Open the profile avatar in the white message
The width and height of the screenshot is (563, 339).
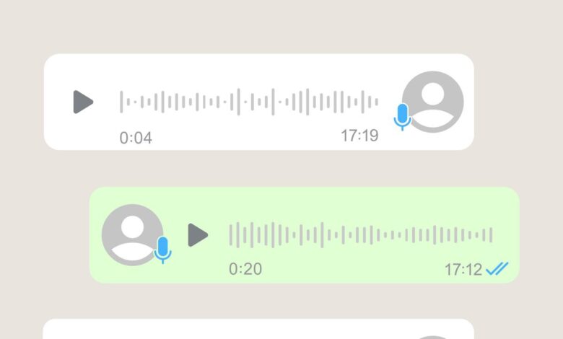click(432, 102)
